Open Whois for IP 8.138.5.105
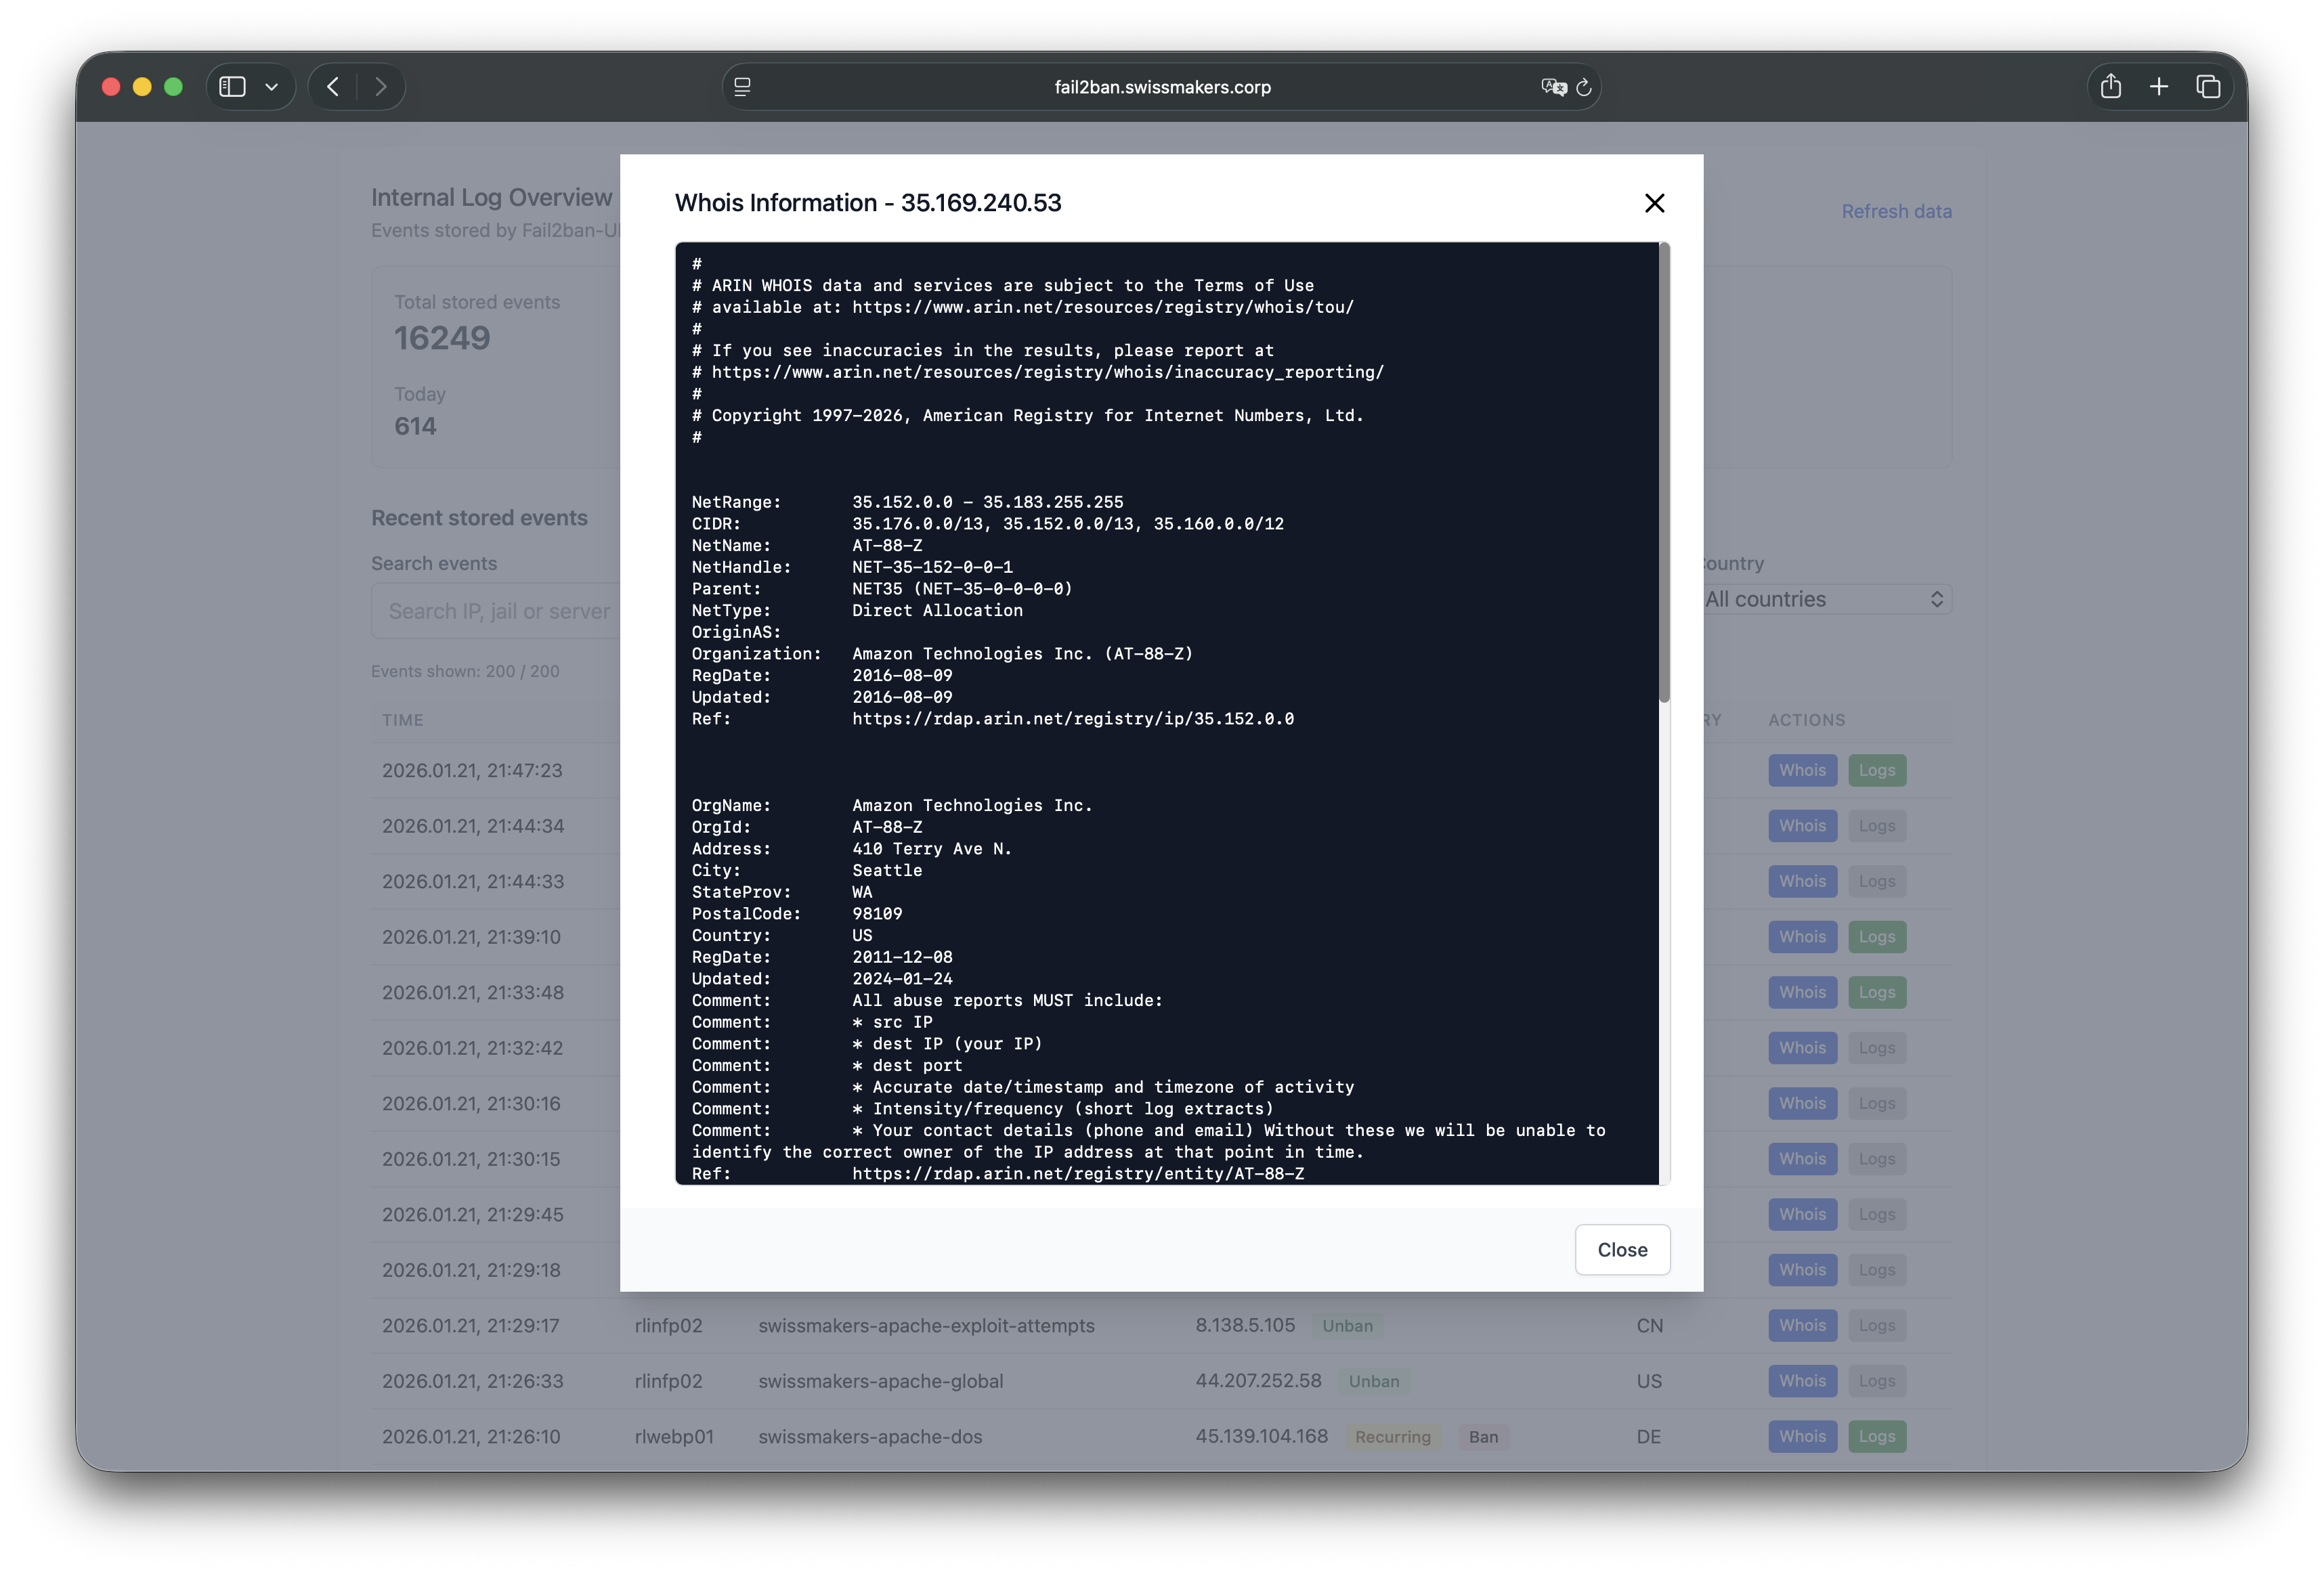This screenshot has width=2324, height=1572. pos(1802,1325)
